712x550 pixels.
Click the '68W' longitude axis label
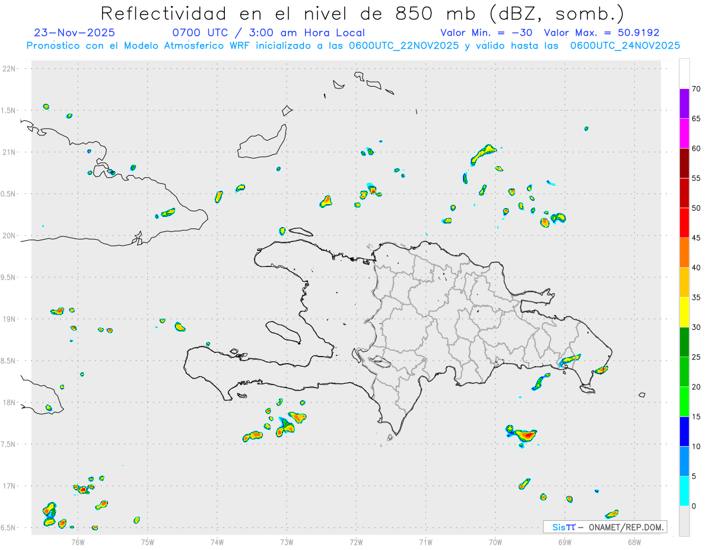click(634, 542)
